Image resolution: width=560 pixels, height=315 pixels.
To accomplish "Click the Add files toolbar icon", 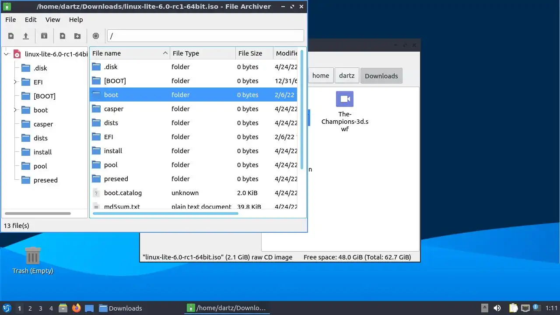I will (x=63, y=36).
